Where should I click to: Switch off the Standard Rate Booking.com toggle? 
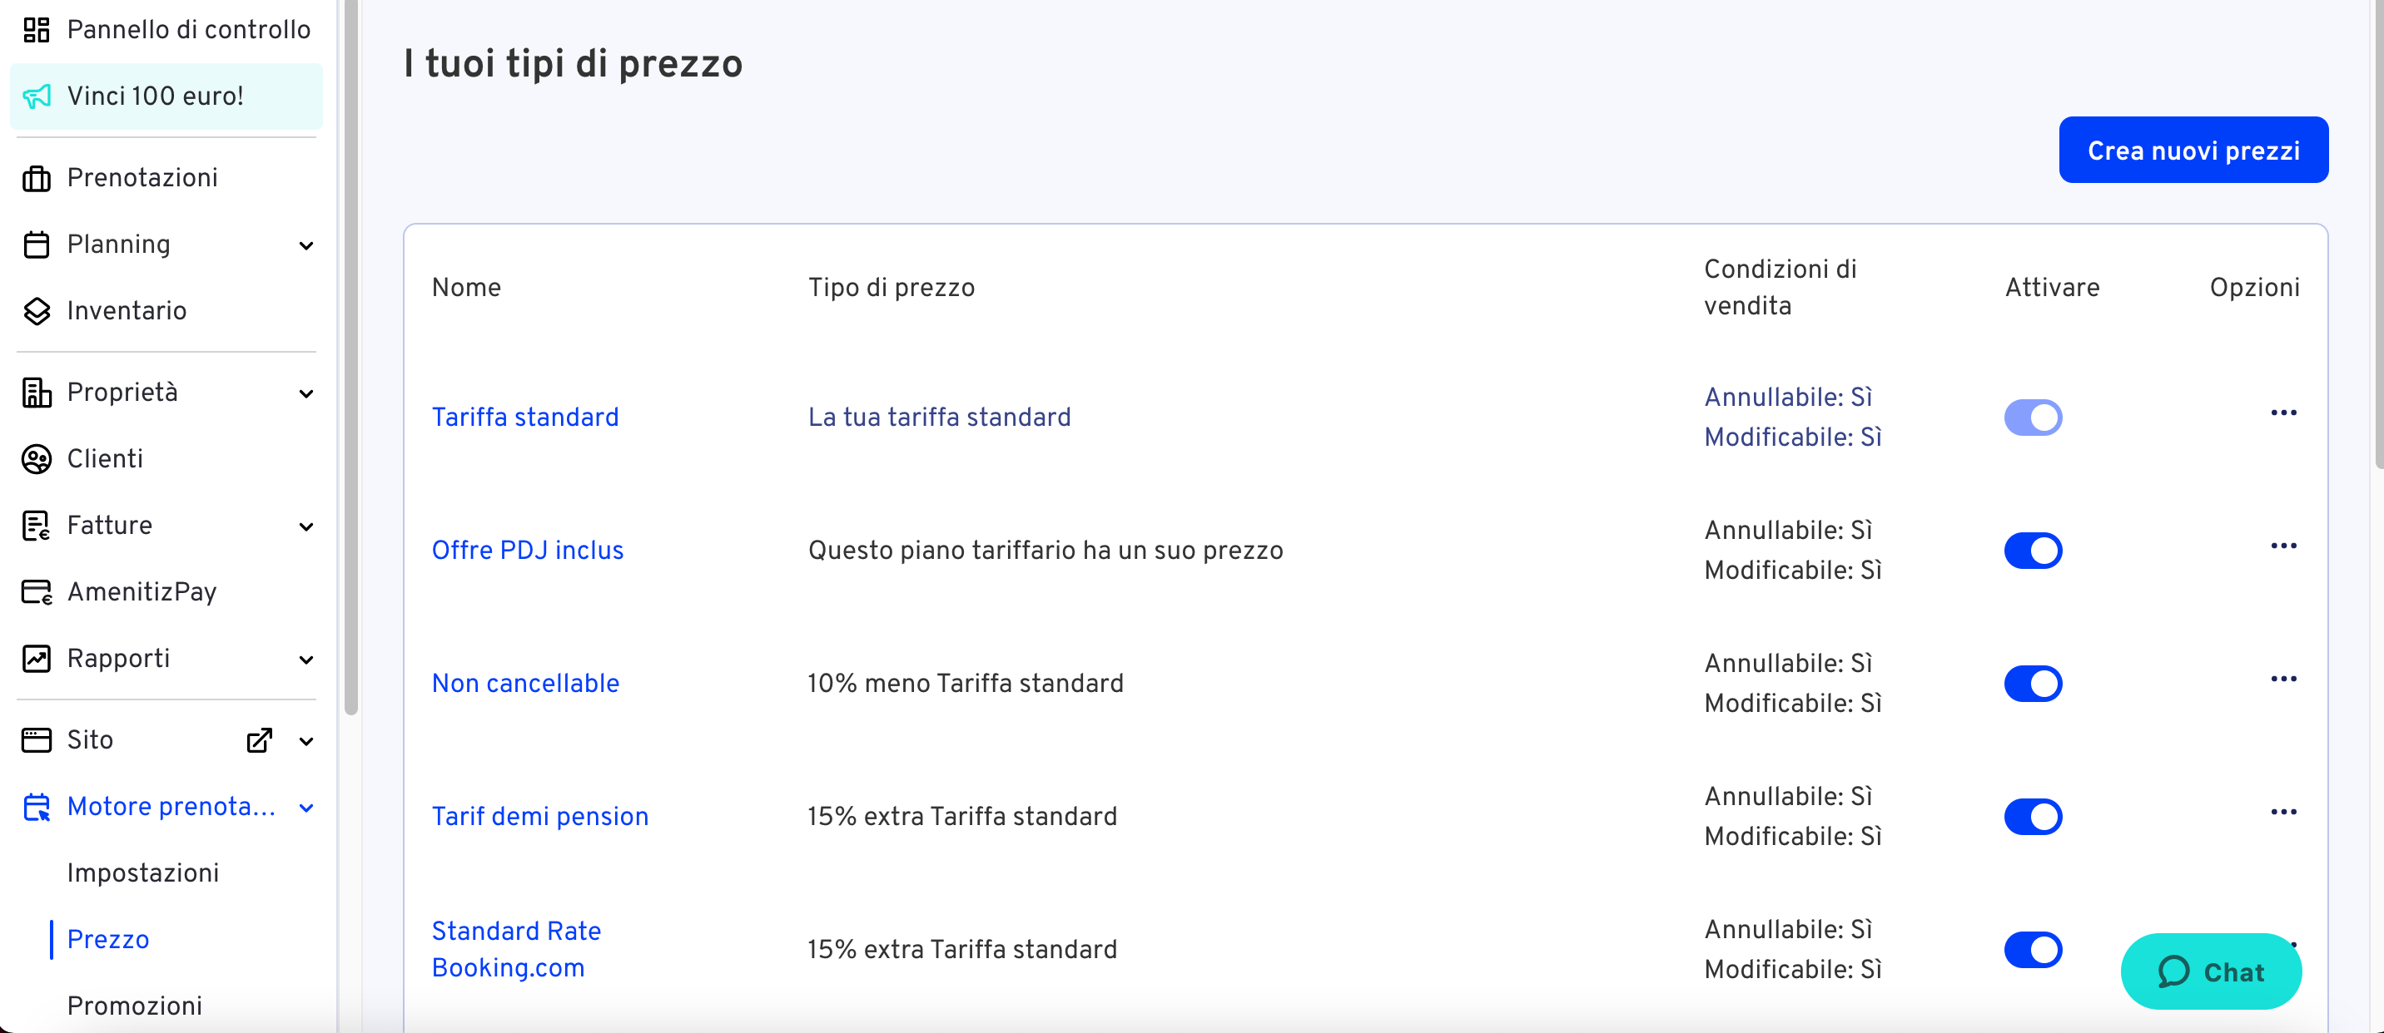(2033, 950)
